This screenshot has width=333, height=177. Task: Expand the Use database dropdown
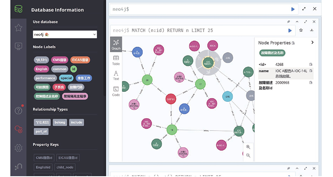point(65,35)
